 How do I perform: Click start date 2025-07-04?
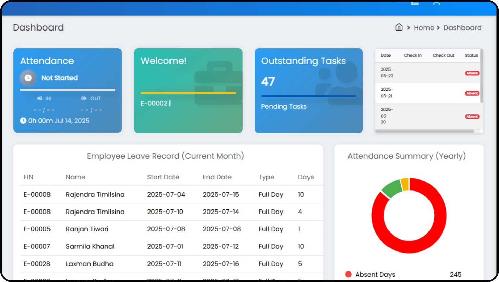point(166,194)
